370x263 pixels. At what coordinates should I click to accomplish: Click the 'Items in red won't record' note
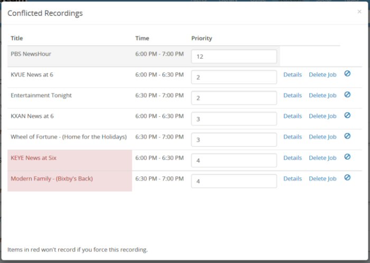click(x=77, y=250)
